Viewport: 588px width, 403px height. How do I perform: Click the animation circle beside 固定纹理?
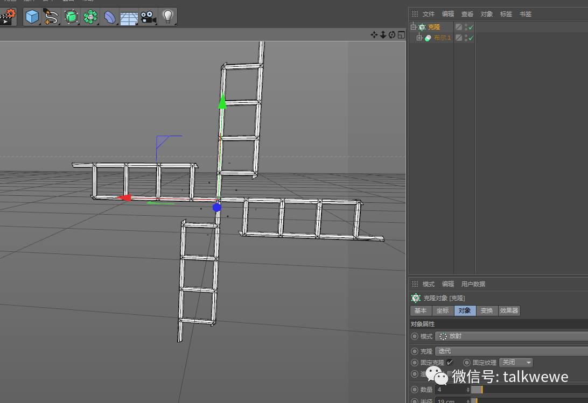pos(466,363)
